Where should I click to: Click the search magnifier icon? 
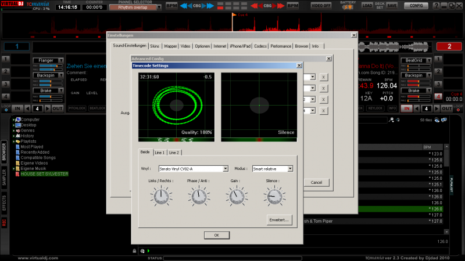click(391, 120)
